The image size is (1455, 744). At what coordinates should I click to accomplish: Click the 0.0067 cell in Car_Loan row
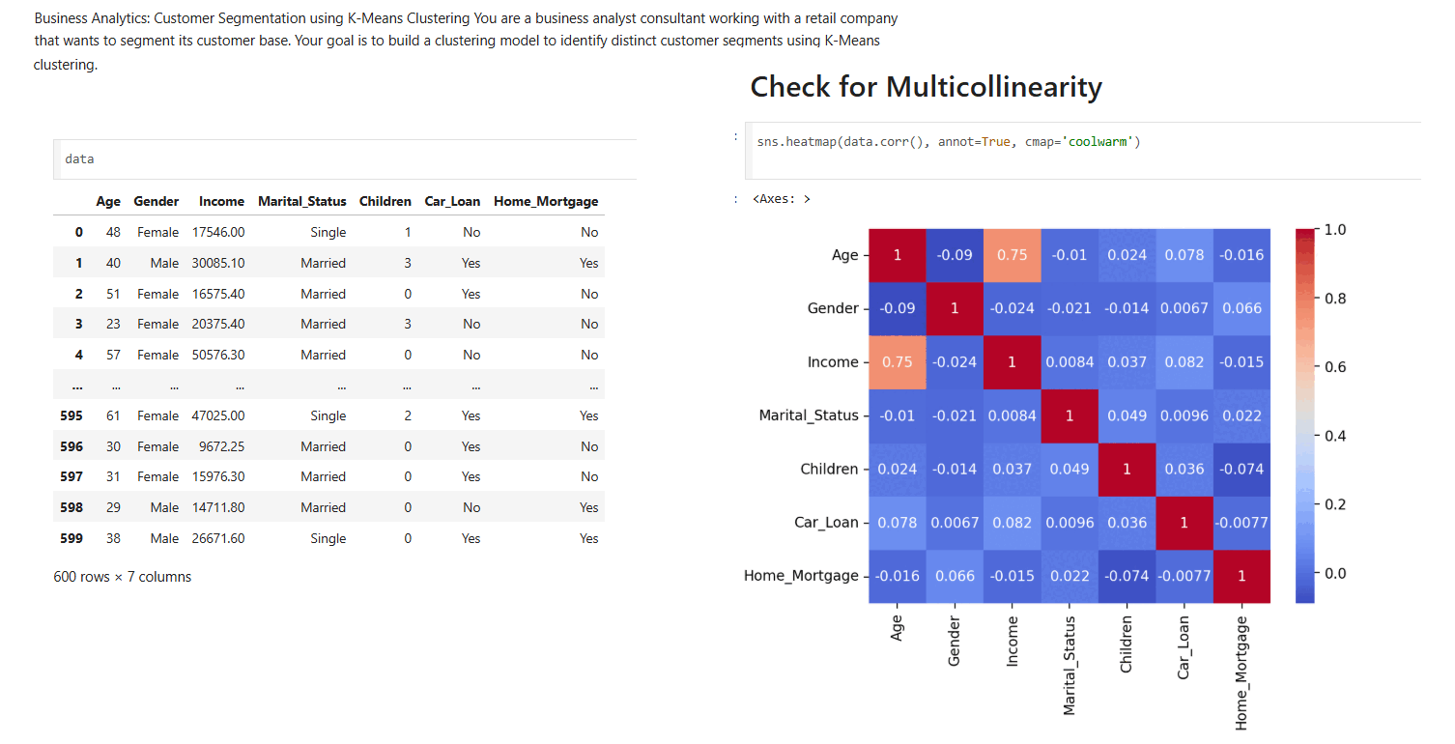[955, 523]
